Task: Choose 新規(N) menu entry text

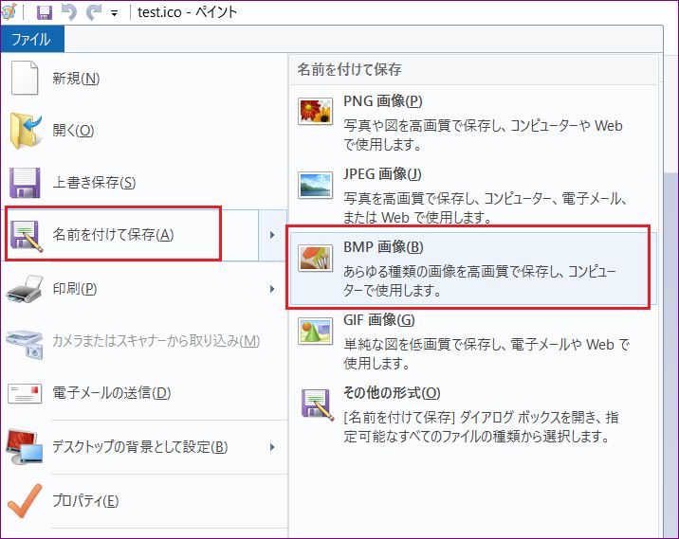Action: tap(76, 79)
